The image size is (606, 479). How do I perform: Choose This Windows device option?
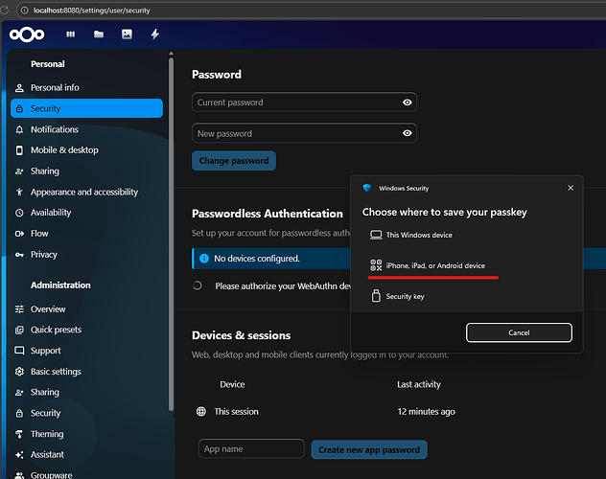(418, 235)
